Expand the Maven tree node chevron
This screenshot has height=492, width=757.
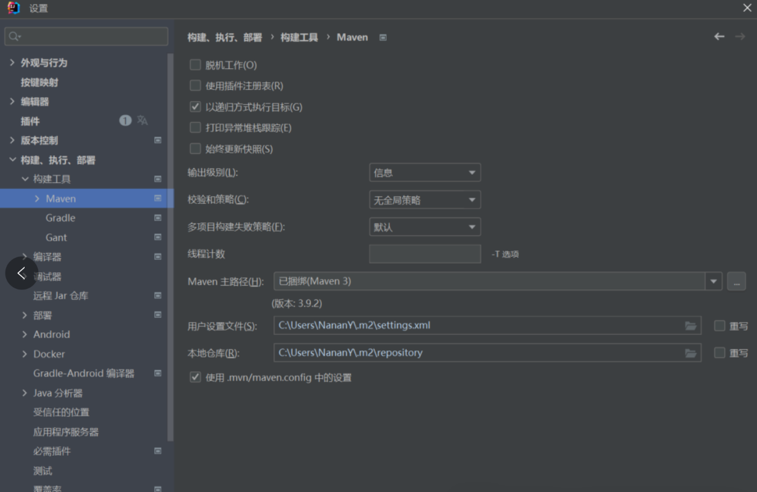tap(38, 198)
